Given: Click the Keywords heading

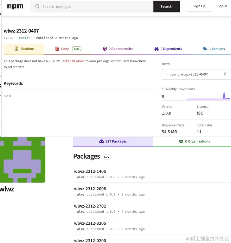Looking at the screenshot, I should pyautogui.click(x=13, y=84).
